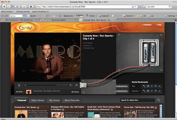Reload the page with the refresh button
Viewport: 177px width, 120px height.
click(17, 7)
